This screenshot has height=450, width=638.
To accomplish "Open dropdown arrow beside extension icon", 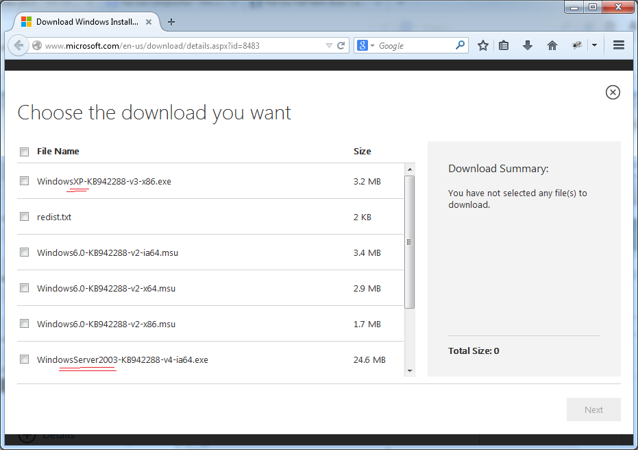I will tap(594, 45).
